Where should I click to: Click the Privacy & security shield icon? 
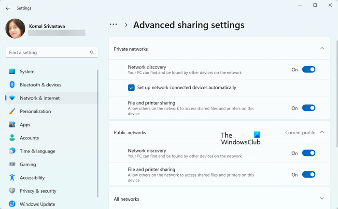[12, 191]
